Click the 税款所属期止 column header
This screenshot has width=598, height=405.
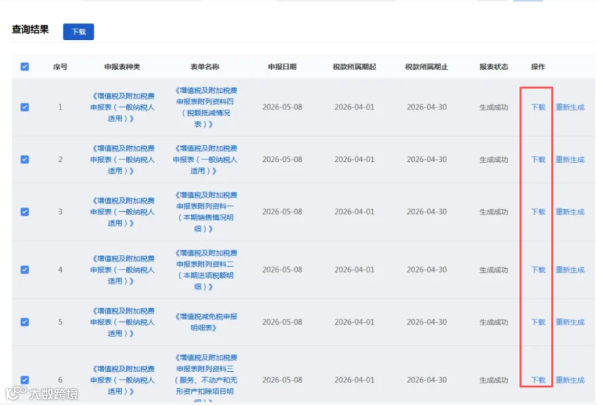click(x=427, y=66)
